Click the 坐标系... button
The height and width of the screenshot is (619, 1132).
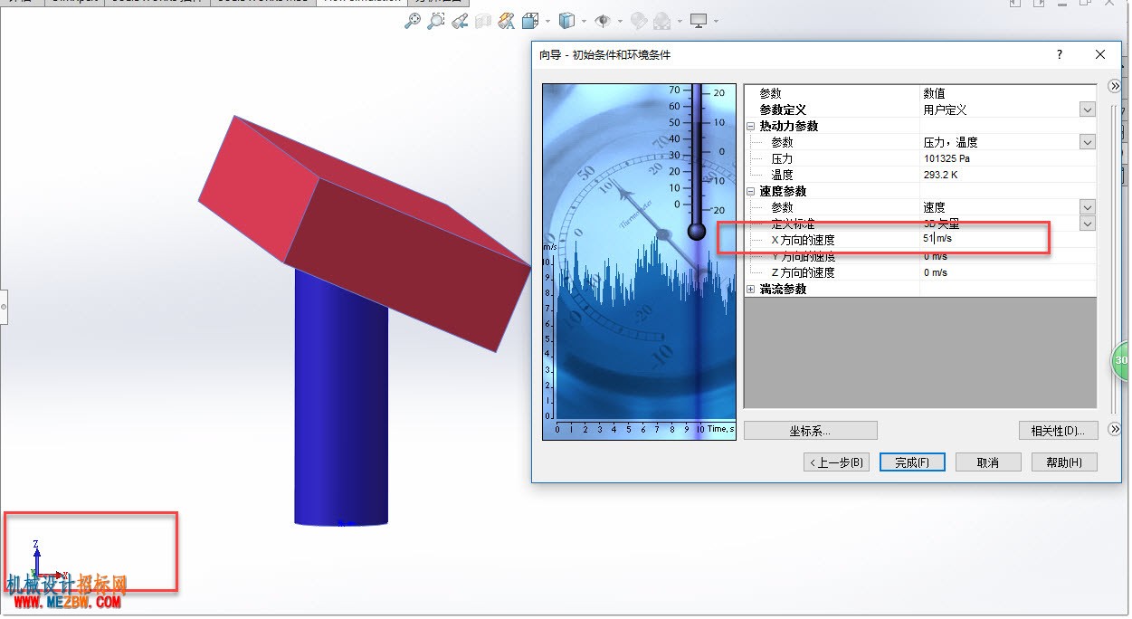811,431
